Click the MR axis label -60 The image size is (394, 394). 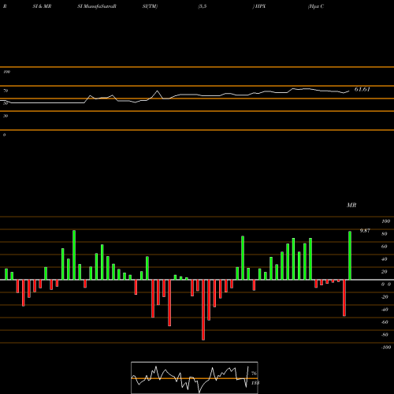point(385,322)
